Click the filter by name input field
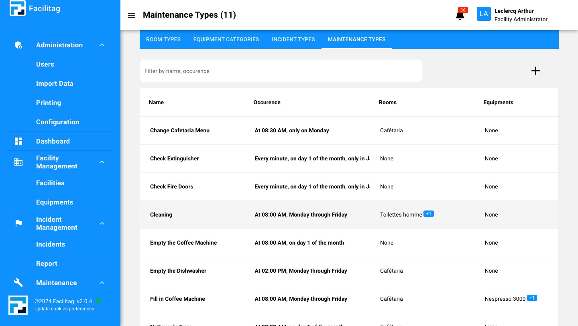The height and width of the screenshot is (326, 578). pos(281,71)
